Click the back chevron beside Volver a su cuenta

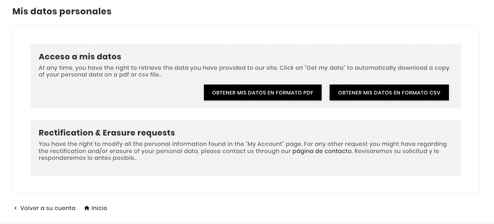click(16, 208)
